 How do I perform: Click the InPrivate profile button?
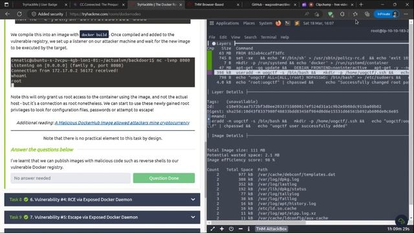tap(386, 14)
